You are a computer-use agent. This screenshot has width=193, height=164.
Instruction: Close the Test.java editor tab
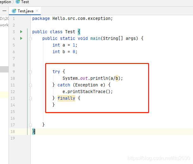(37, 11)
